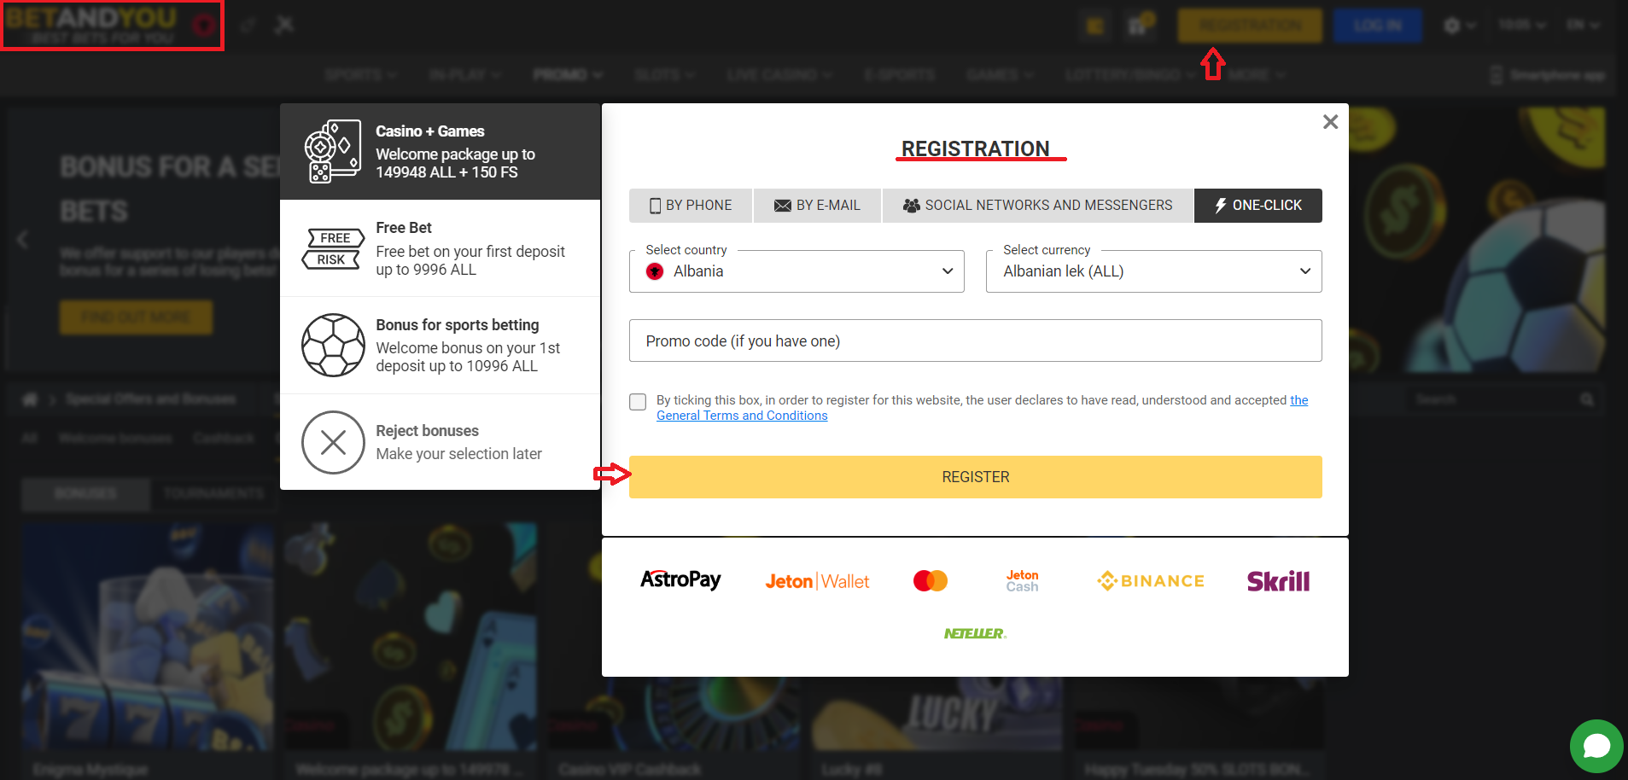Click the yellow REGISTER button
The image size is (1628, 780).
(976, 477)
